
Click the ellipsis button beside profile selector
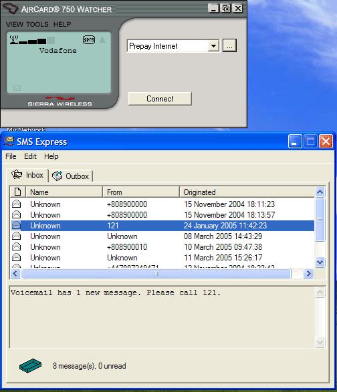click(229, 46)
